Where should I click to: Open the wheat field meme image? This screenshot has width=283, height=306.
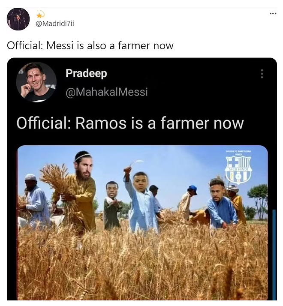tap(143, 223)
